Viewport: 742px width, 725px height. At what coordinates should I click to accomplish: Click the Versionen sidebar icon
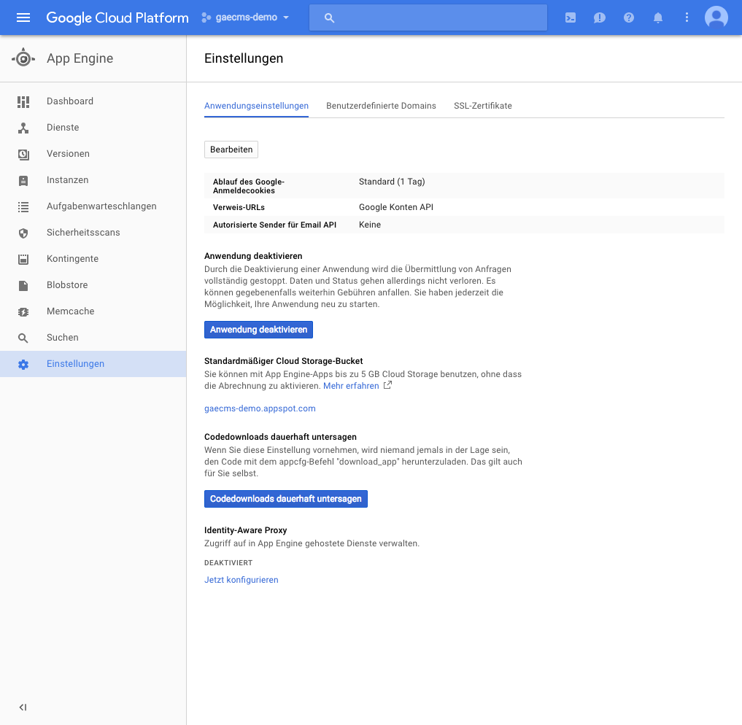click(x=23, y=154)
